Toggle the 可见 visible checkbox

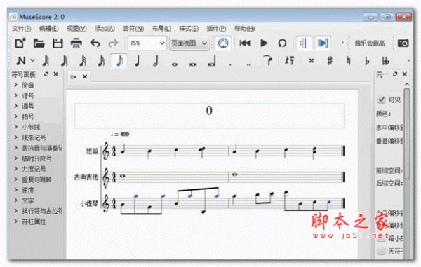[381, 100]
